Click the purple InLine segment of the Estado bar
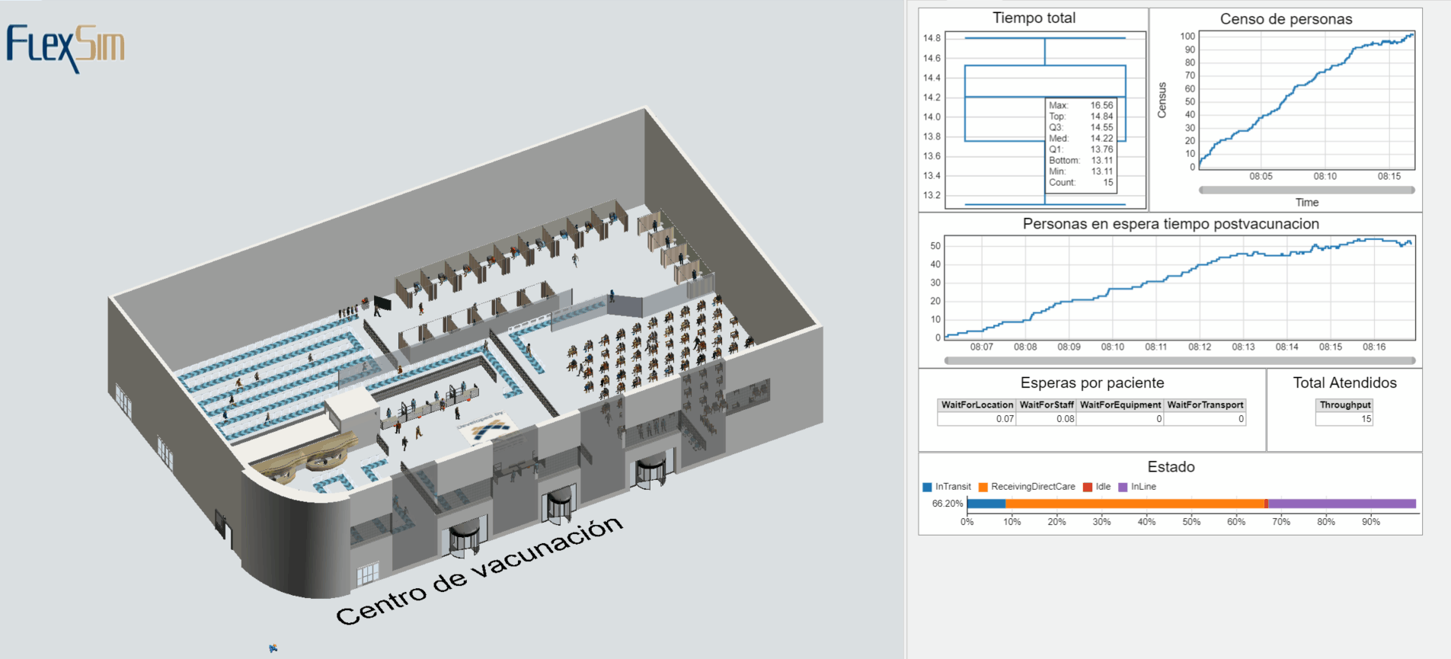1451x659 pixels. [1341, 504]
